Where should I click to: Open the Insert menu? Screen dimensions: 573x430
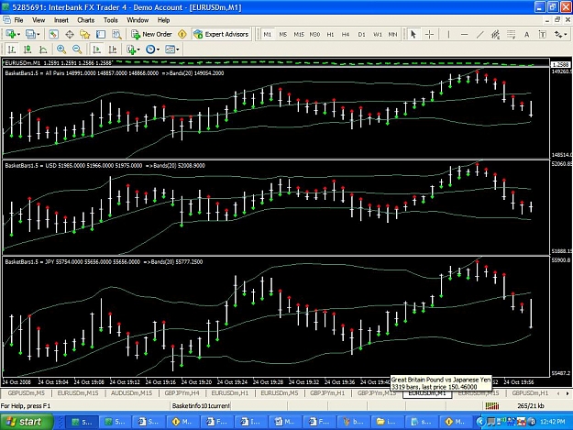(x=61, y=20)
